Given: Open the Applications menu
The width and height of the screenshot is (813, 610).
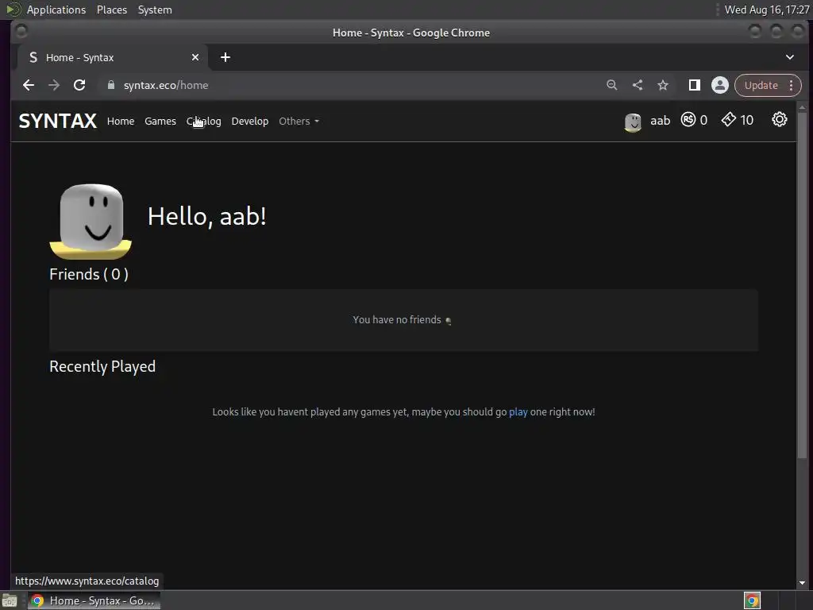Looking at the screenshot, I should coord(56,10).
